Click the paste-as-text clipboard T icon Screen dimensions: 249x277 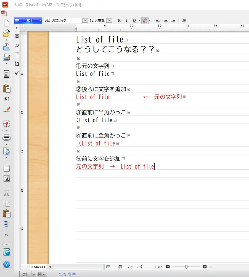[7, 88]
